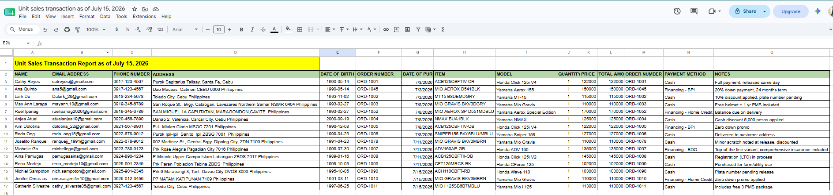The image size is (833, 195).
Task: Activate the paint format tool
Action: (78, 29)
